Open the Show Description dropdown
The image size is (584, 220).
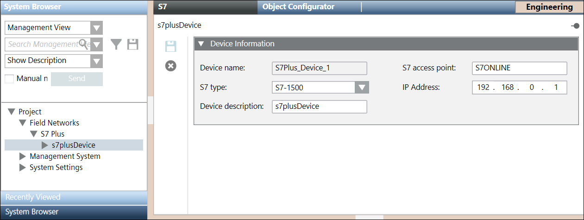tap(96, 61)
